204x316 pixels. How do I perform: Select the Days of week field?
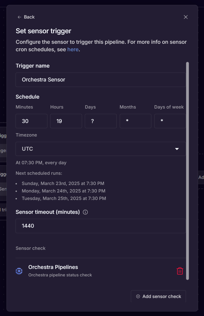click(170, 121)
